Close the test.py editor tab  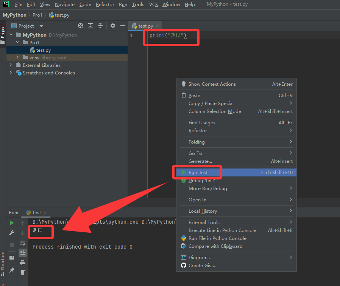tap(157, 26)
